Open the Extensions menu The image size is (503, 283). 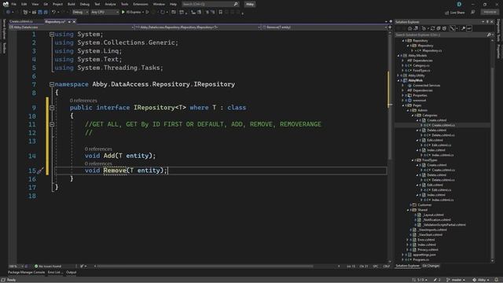(x=141, y=4)
